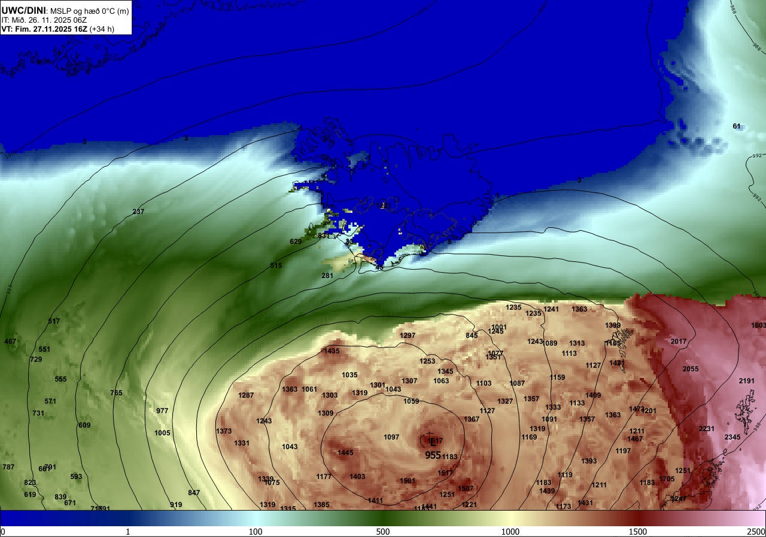
Task: Click the height value 1705
Action: 667,479
